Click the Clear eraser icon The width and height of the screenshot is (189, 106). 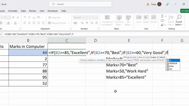click(162, 25)
